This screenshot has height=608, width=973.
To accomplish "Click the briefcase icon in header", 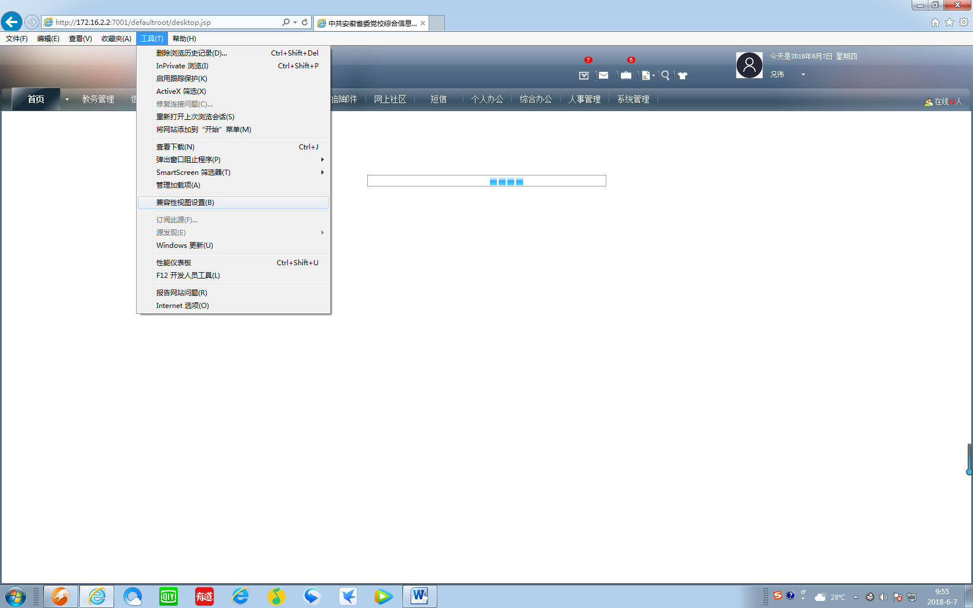I will click(626, 75).
